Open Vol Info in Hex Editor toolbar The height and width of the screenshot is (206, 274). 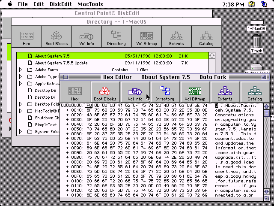pos(135,92)
